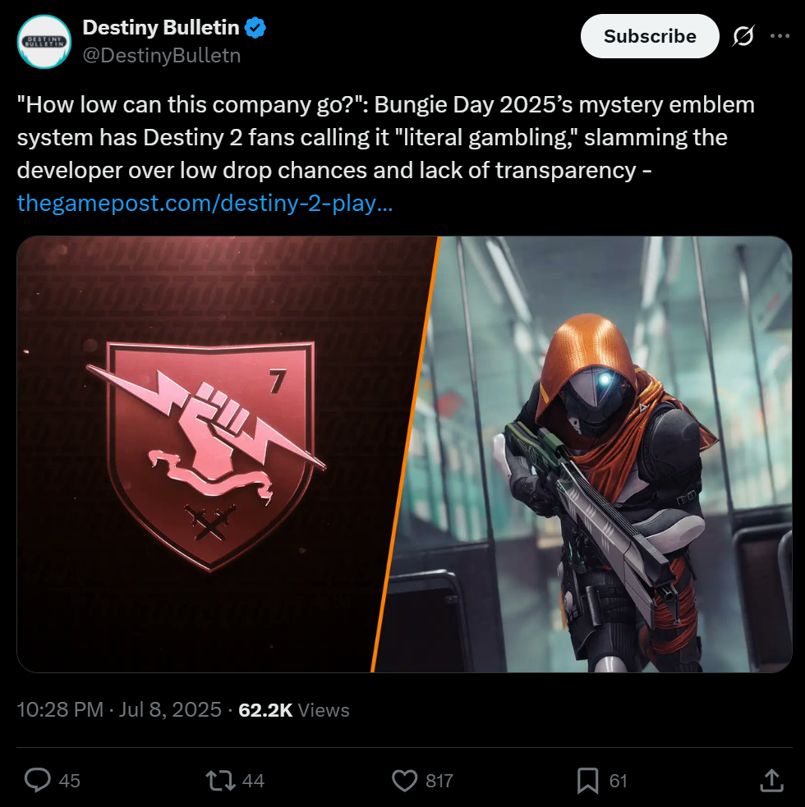805x807 pixels.
Task: Click the 44 reposts count
Action: [x=253, y=781]
